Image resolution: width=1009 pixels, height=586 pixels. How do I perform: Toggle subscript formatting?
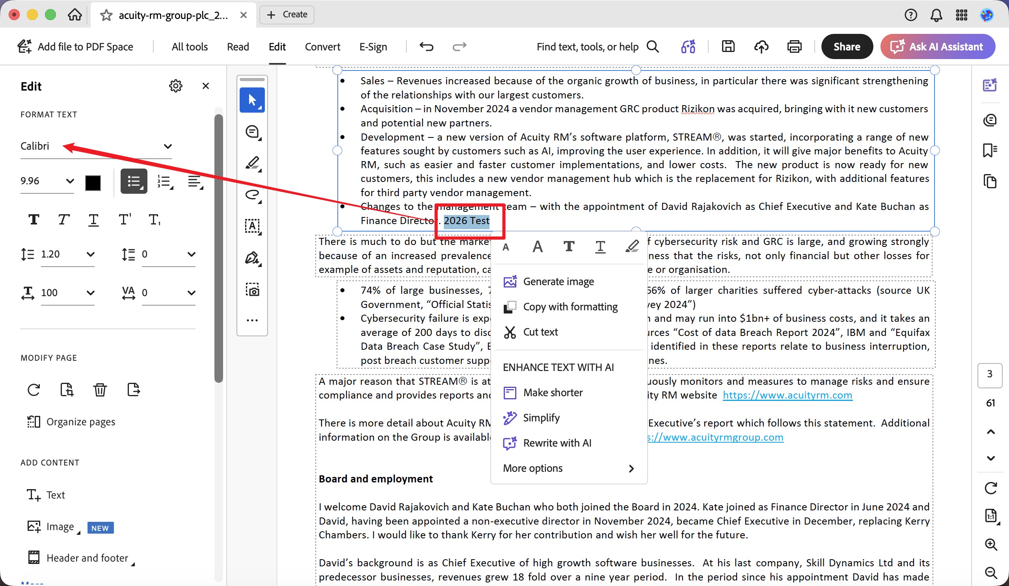click(x=155, y=219)
